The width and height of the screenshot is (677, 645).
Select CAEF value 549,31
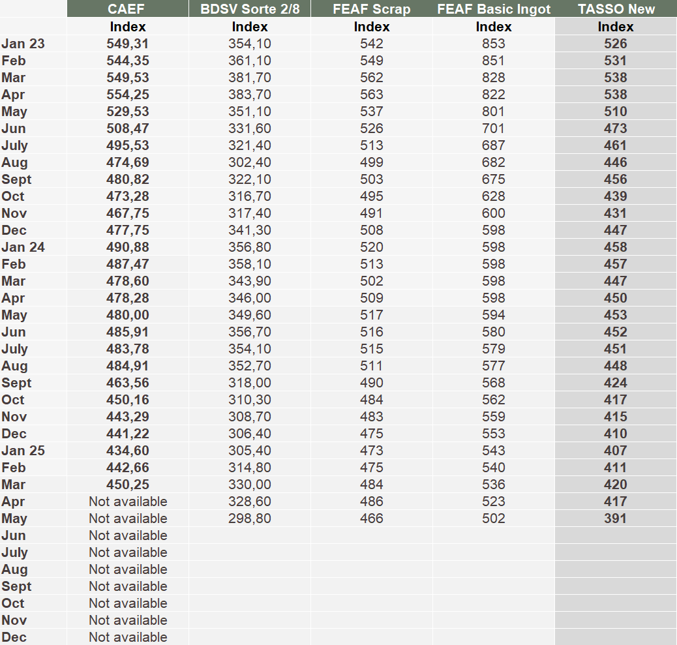[x=128, y=44]
